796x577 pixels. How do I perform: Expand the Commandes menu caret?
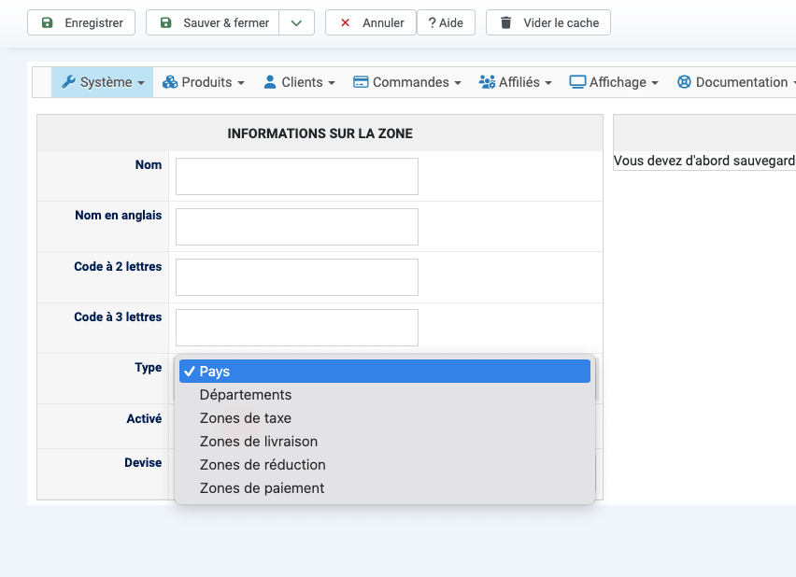click(x=458, y=83)
